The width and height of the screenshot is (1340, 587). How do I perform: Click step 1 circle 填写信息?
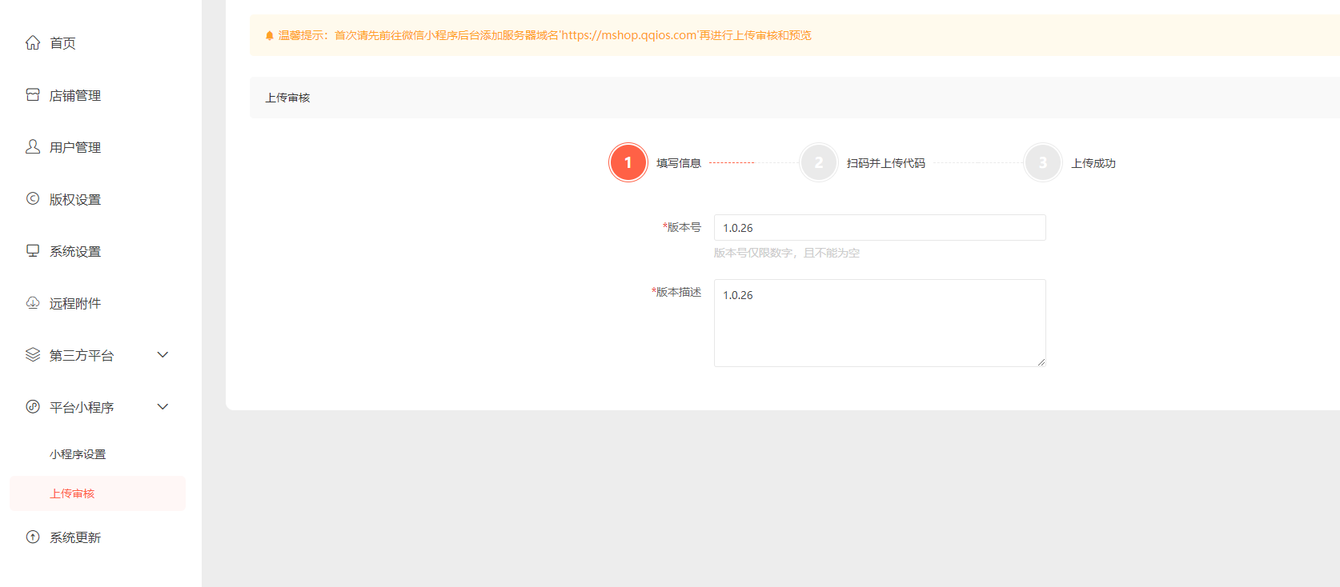pyautogui.click(x=628, y=162)
